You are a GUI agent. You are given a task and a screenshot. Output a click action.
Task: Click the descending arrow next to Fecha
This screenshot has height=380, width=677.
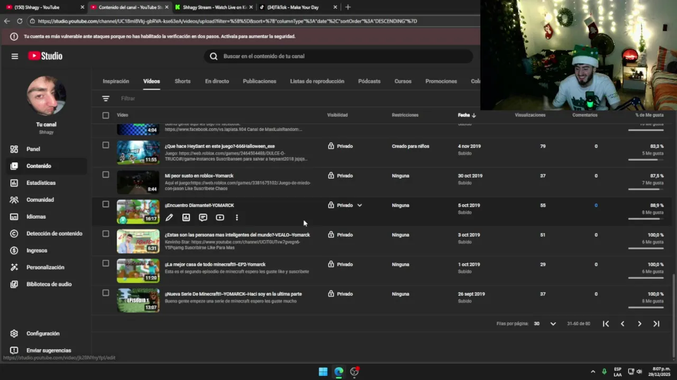(474, 115)
